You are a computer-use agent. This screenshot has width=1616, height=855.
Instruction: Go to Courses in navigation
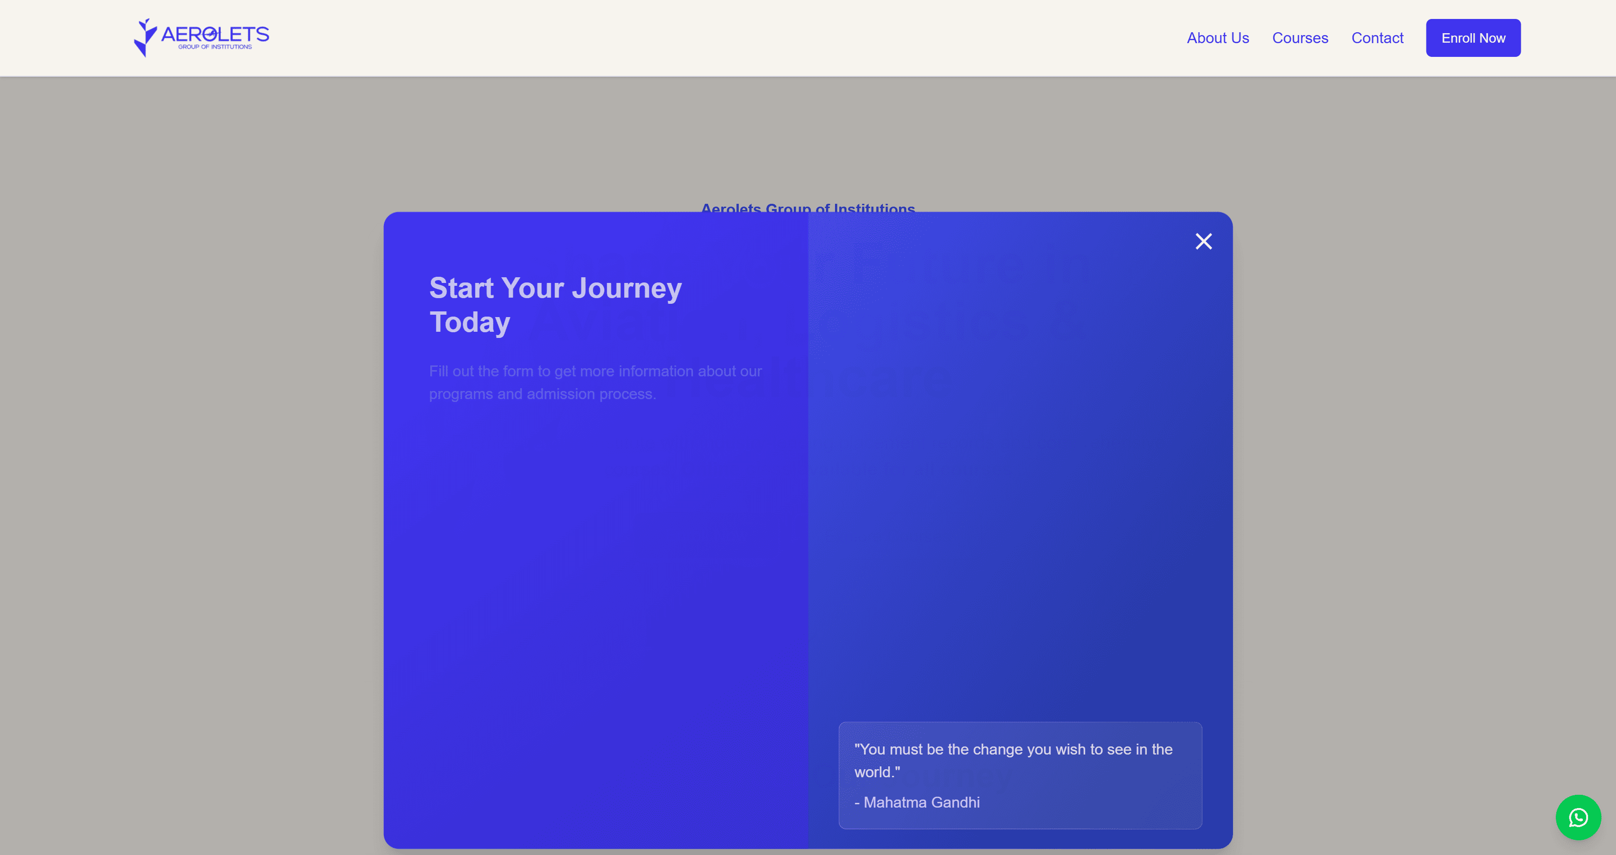[x=1300, y=38]
